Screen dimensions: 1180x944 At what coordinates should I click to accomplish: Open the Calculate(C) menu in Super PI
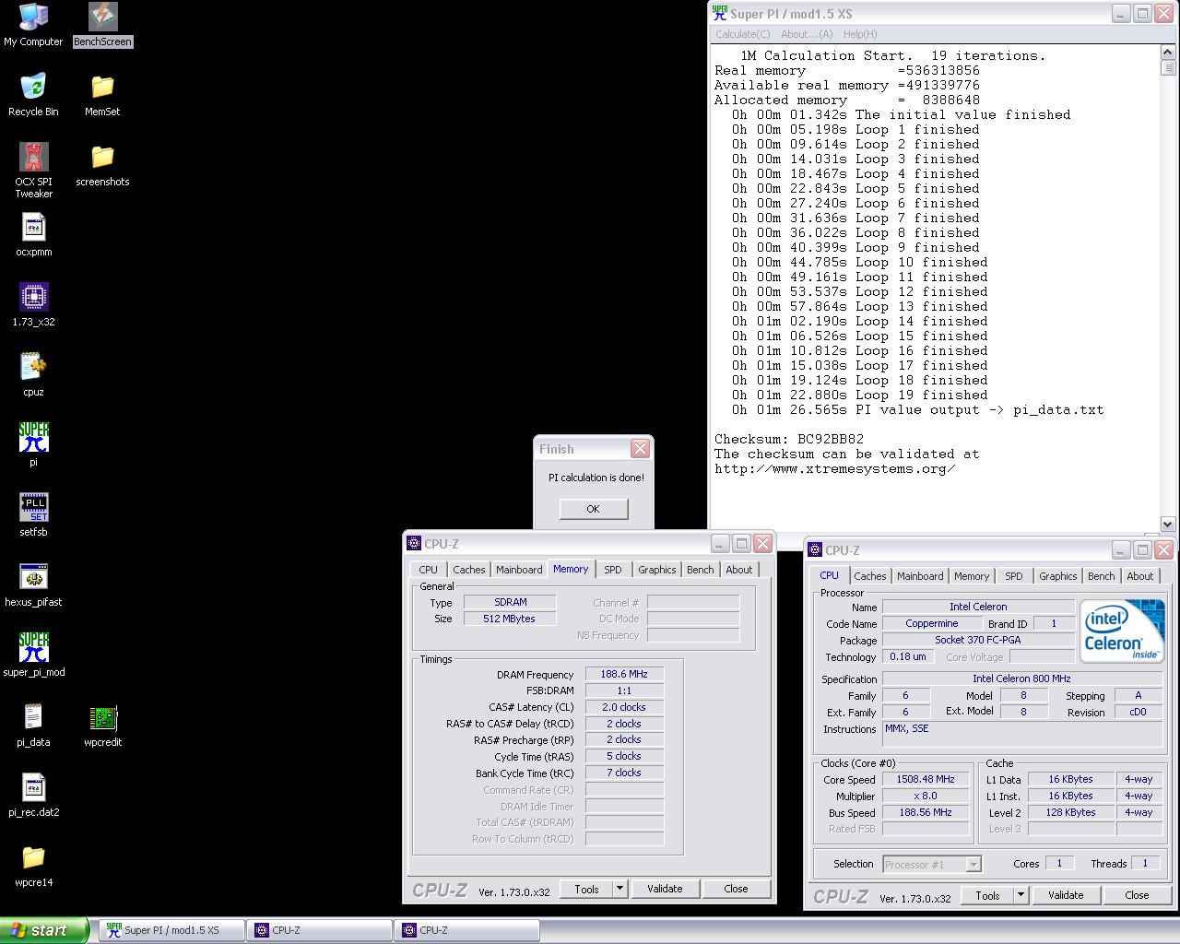tap(743, 34)
